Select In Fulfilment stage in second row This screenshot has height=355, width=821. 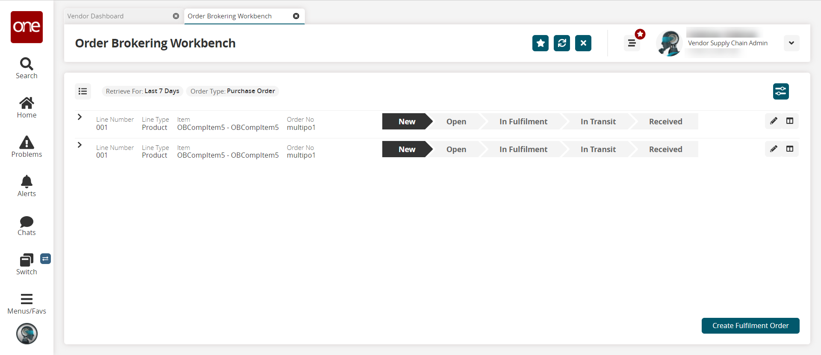tap(523, 149)
